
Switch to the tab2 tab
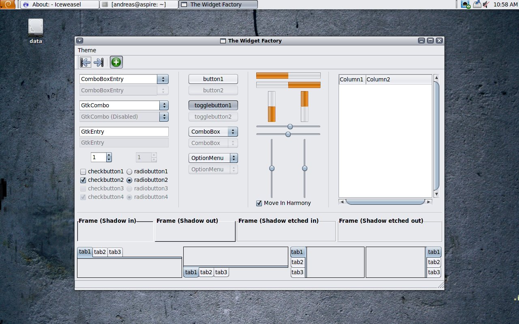[x=100, y=252]
